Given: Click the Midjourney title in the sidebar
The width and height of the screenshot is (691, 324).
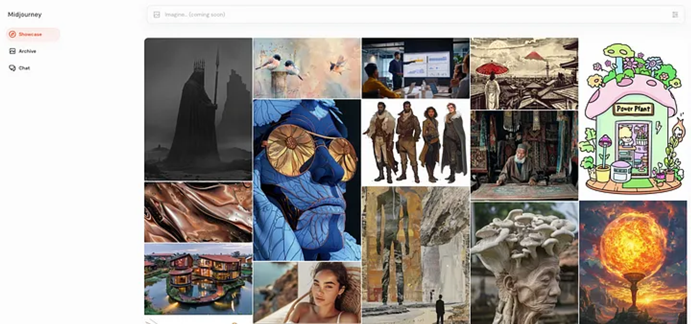Looking at the screenshot, I should [24, 15].
